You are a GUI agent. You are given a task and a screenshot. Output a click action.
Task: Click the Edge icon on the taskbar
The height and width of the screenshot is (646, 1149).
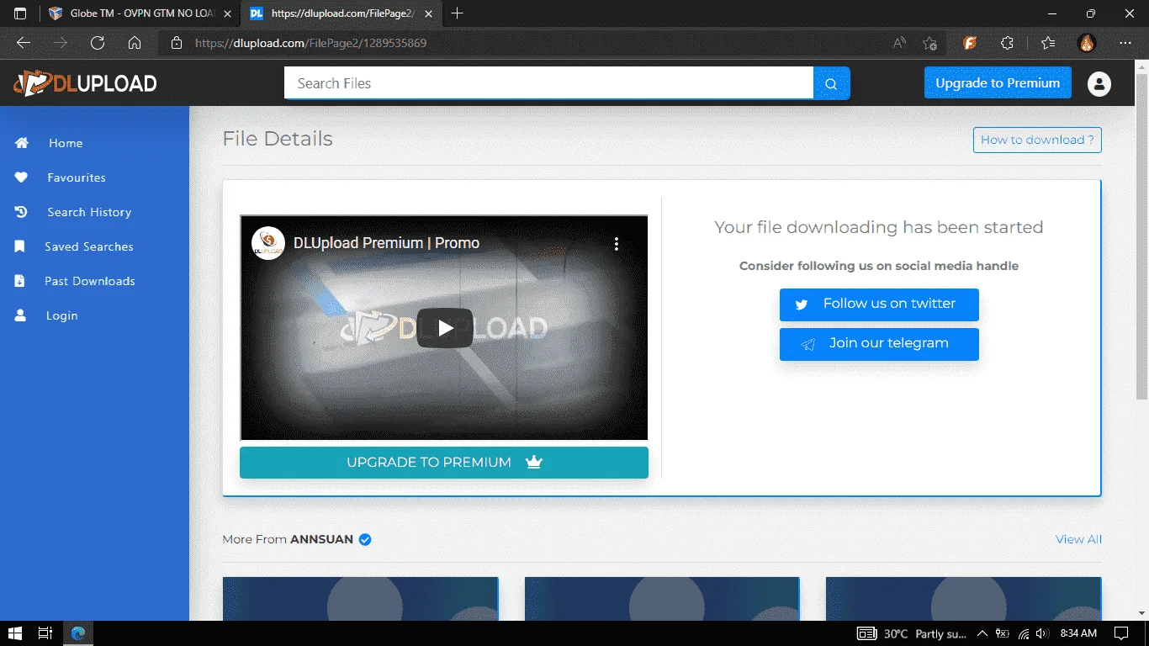click(78, 633)
